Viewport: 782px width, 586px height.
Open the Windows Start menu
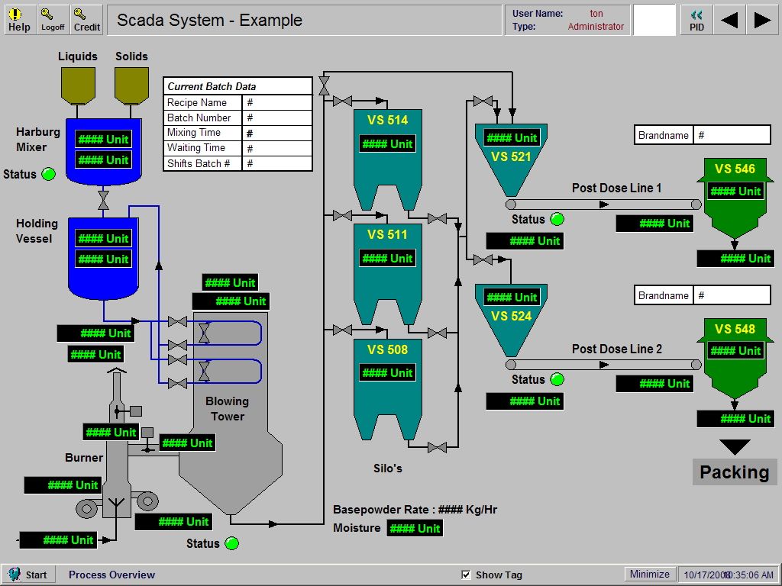click(x=29, y=574)
